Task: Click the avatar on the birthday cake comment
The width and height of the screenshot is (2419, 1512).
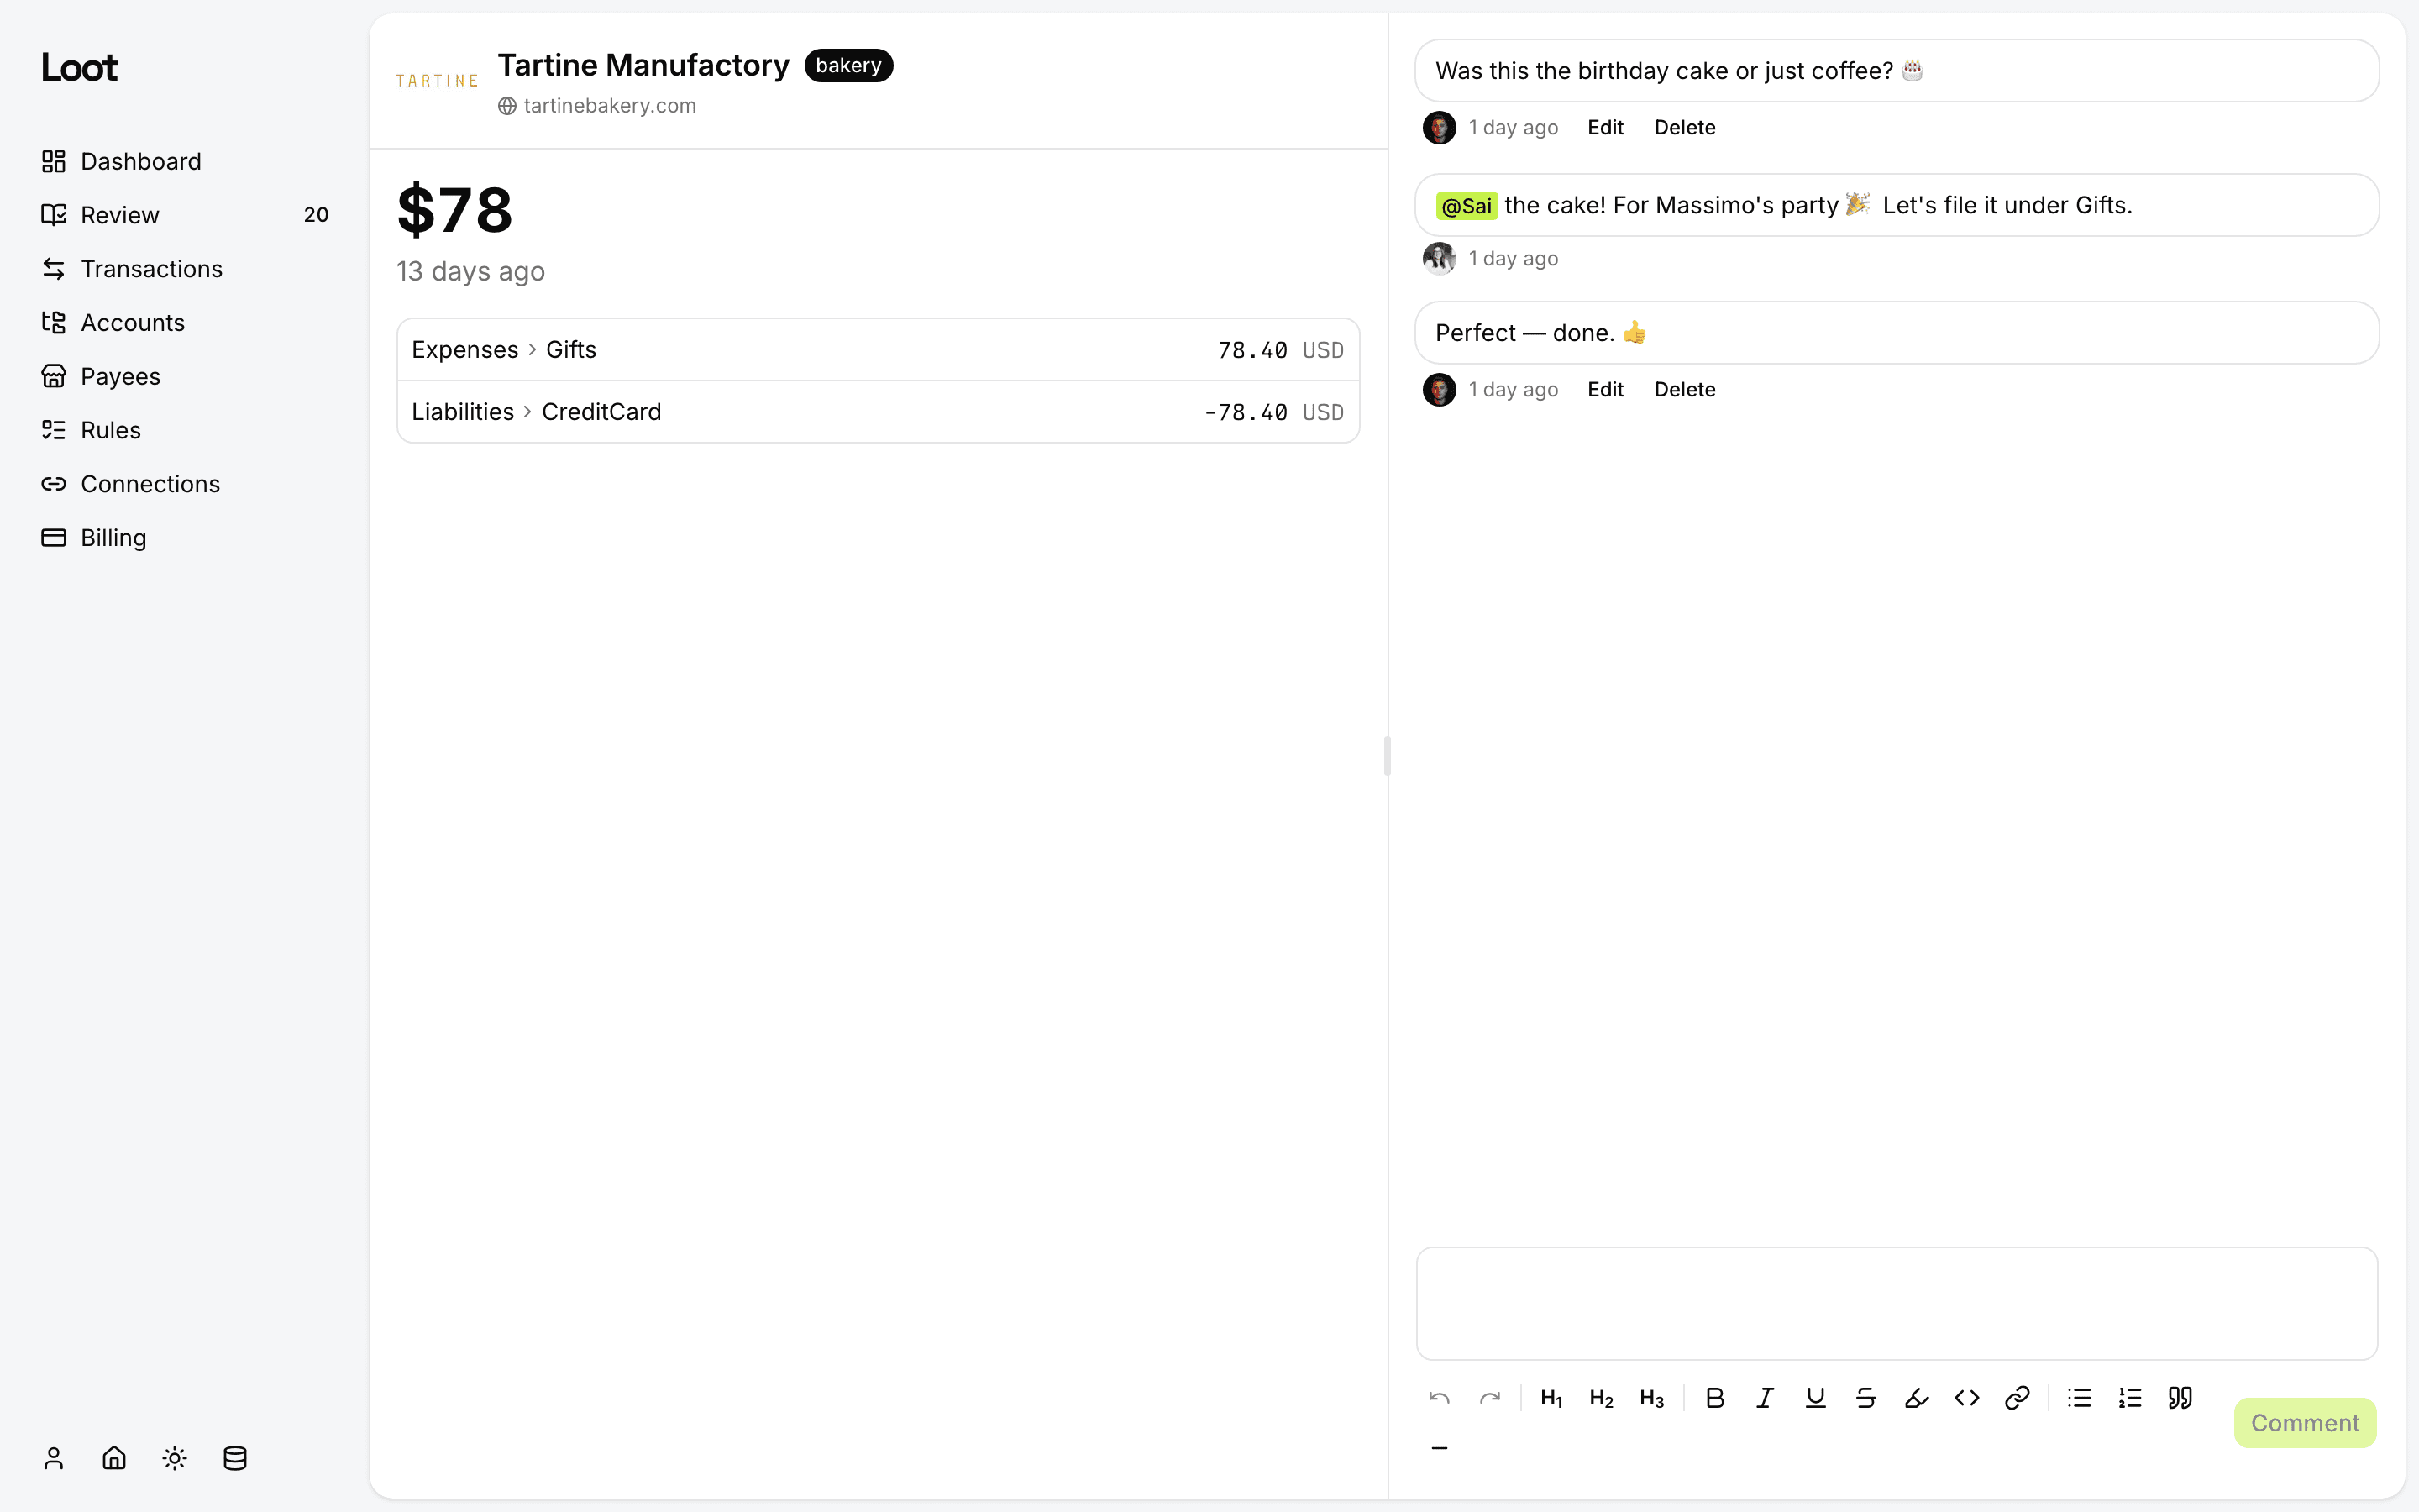Action: pos(1440,128)
